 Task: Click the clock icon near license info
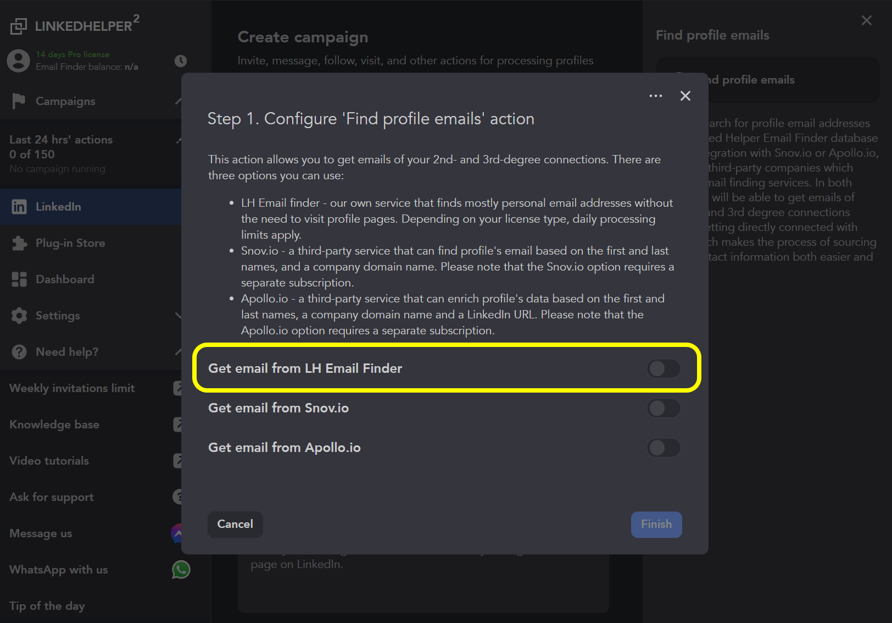pos(181,60)
